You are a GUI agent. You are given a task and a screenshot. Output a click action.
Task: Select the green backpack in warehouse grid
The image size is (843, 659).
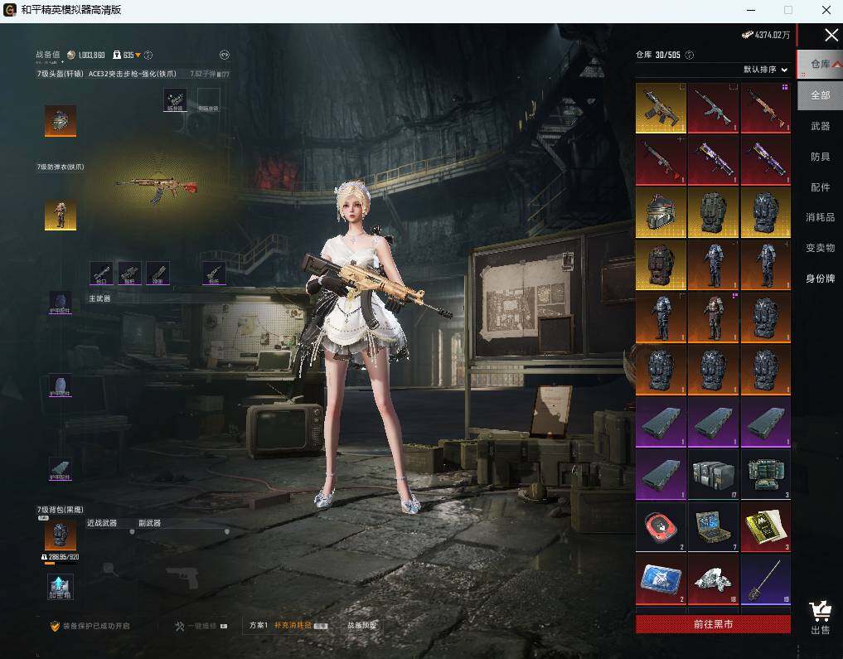pos(713,212)
